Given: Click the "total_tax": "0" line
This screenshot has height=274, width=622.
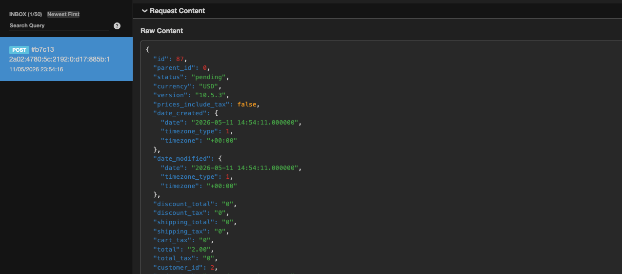Looking at the screenshot, I should tap(185, 258).
